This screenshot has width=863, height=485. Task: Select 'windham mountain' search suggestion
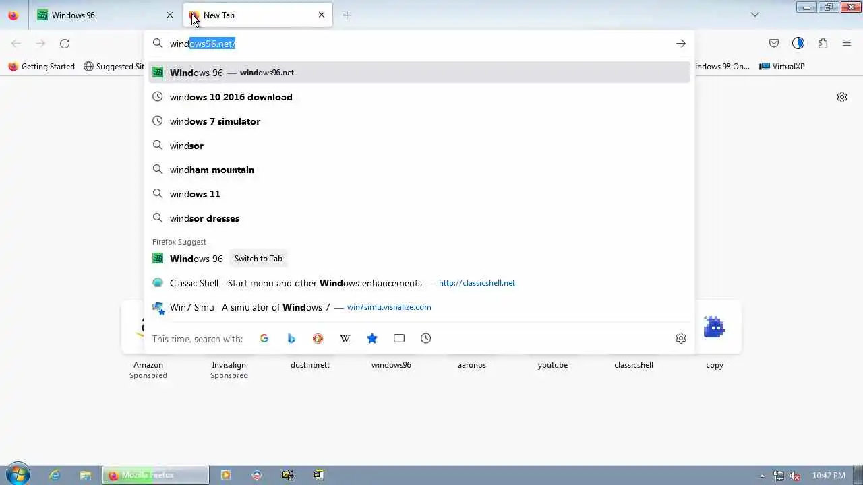(x=419, y=170)
